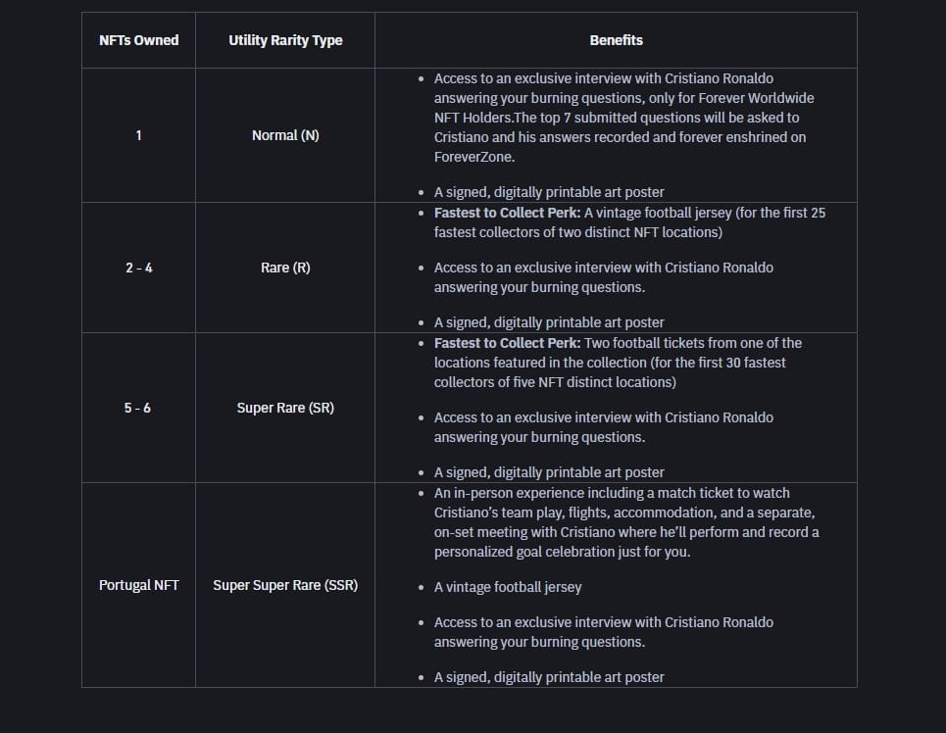Click the NFTs Owned column header
Image resolution: width=946 pixels, height=733 pixels.
coord(138,40)
